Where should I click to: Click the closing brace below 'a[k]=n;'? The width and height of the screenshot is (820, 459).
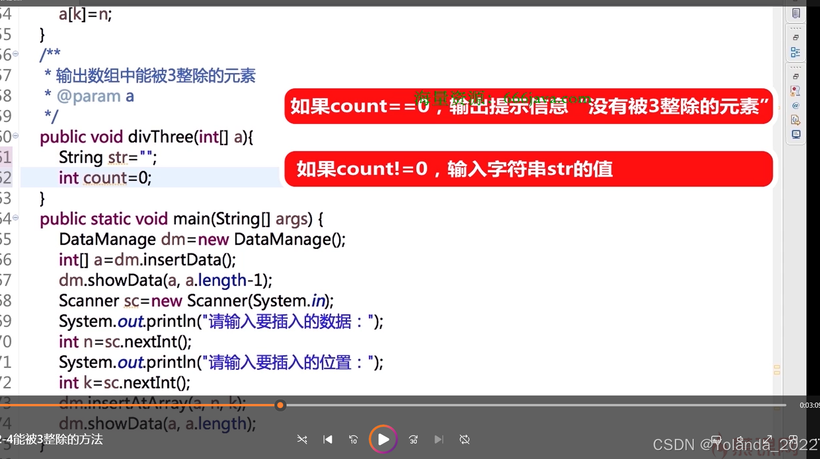[42, 35]
